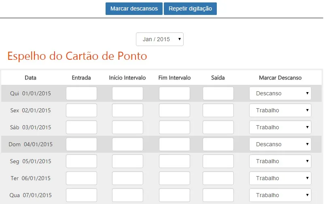
Task: Open Descanso dropdown for Dom 04/01/2015
Action: (x=280, y=144)
